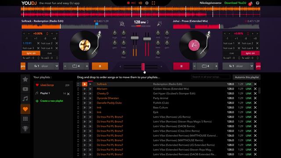281x158 pixels.
Task: Open the Nikolaypivovarov profile
Action: pyautogui.click(x=210, y=3)
